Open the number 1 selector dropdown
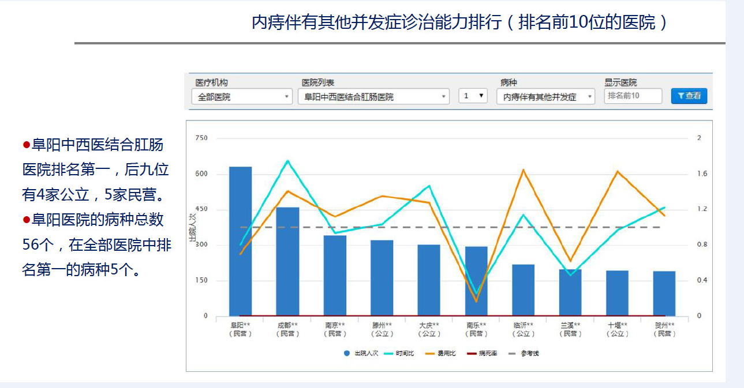Image resolution: width=744 pixels, height=388 pixels. (x=473, y=96)
